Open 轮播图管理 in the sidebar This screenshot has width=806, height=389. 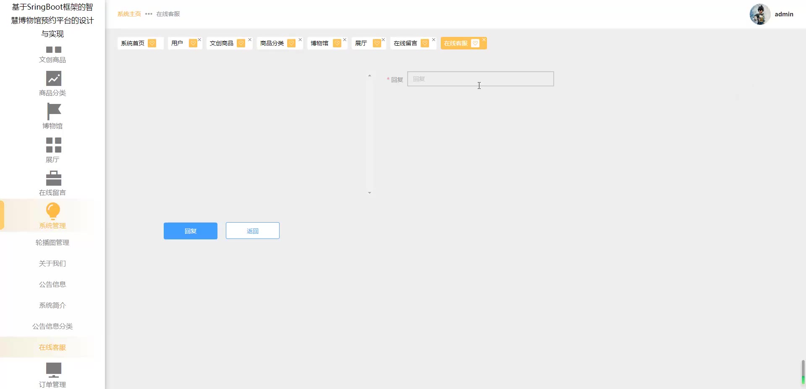point(52,242)
